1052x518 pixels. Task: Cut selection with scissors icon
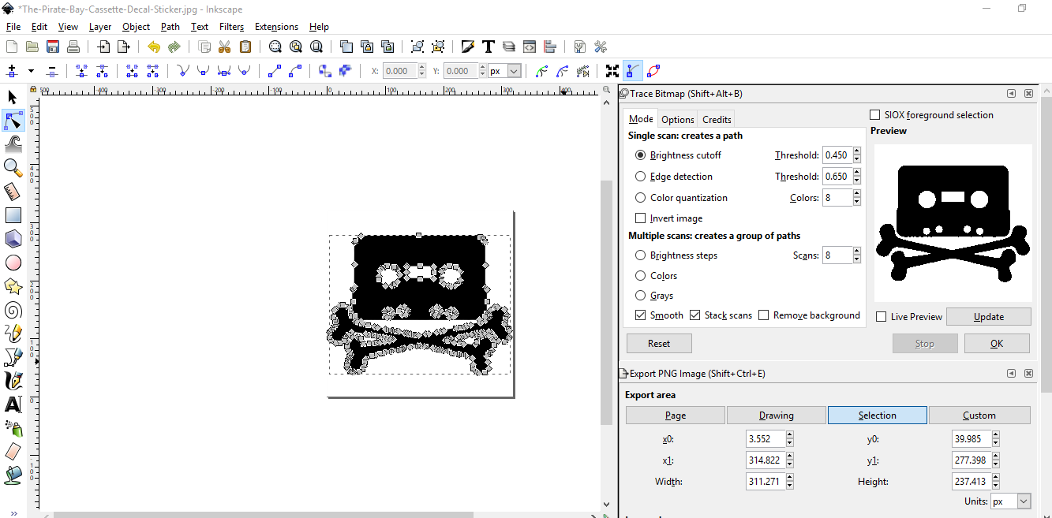coord(225,47)
